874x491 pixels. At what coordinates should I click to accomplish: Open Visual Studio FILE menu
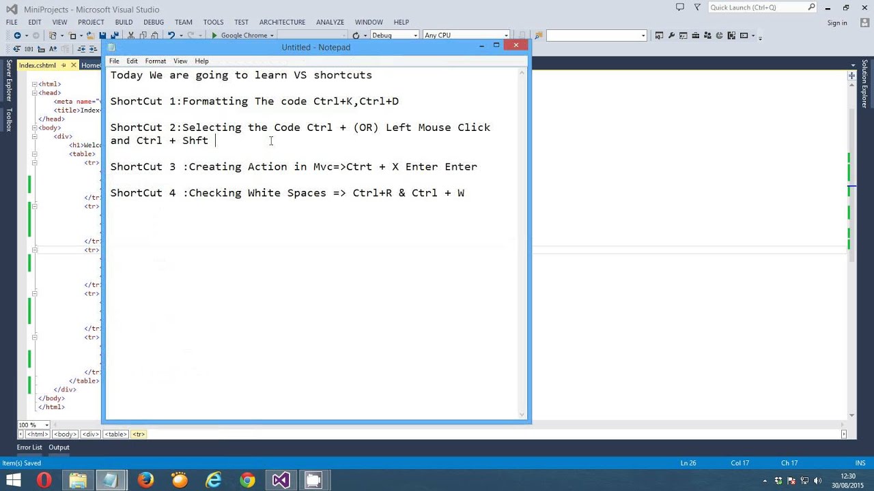12,22
